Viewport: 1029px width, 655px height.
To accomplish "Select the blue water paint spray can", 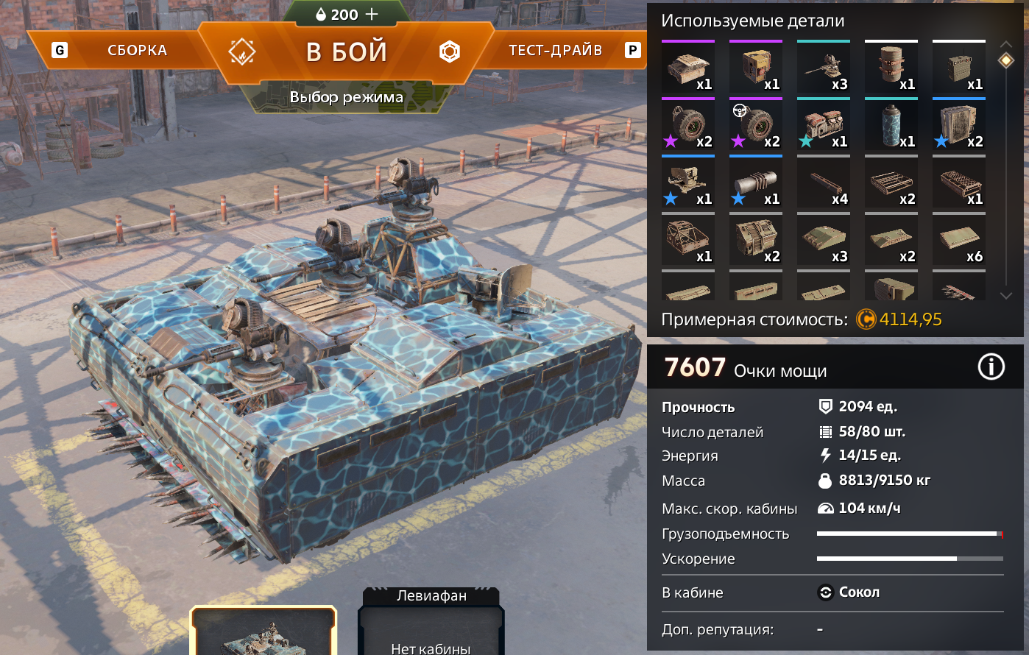I will (891, 125).
